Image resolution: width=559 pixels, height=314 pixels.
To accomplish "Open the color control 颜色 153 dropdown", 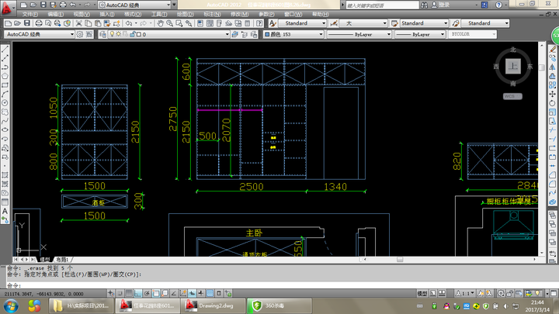I will pyautogui.click(x=293, y=35).
